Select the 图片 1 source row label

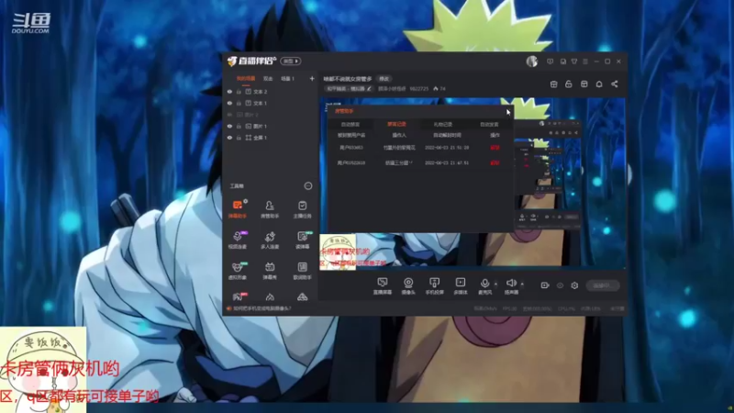(x=260, y=126)
